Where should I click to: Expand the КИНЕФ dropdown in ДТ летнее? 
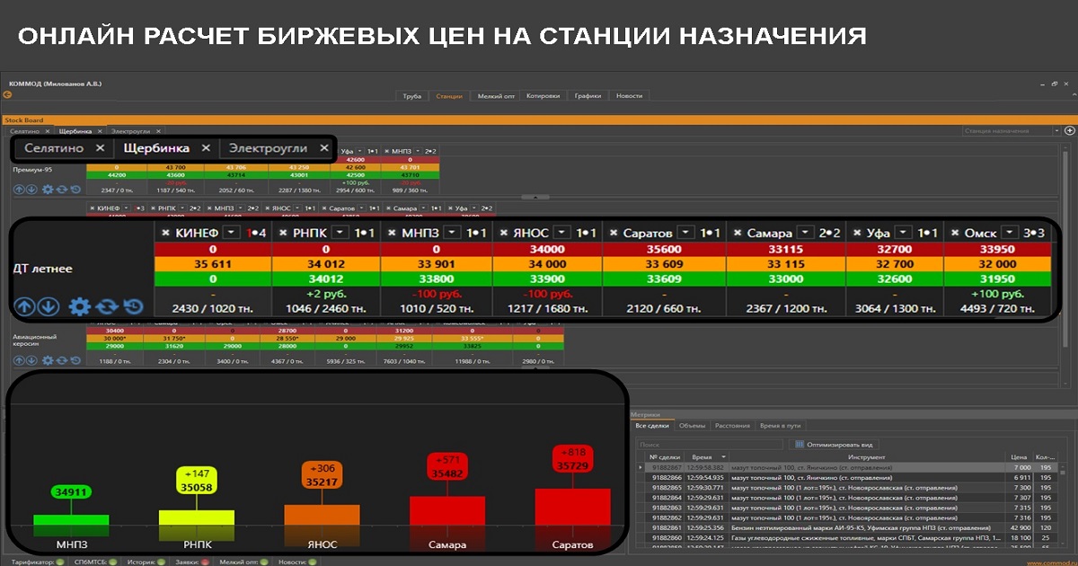[x=233, y=233]
